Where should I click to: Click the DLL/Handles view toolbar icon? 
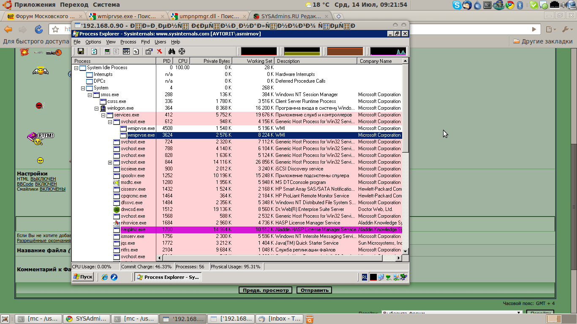[136, 51]
